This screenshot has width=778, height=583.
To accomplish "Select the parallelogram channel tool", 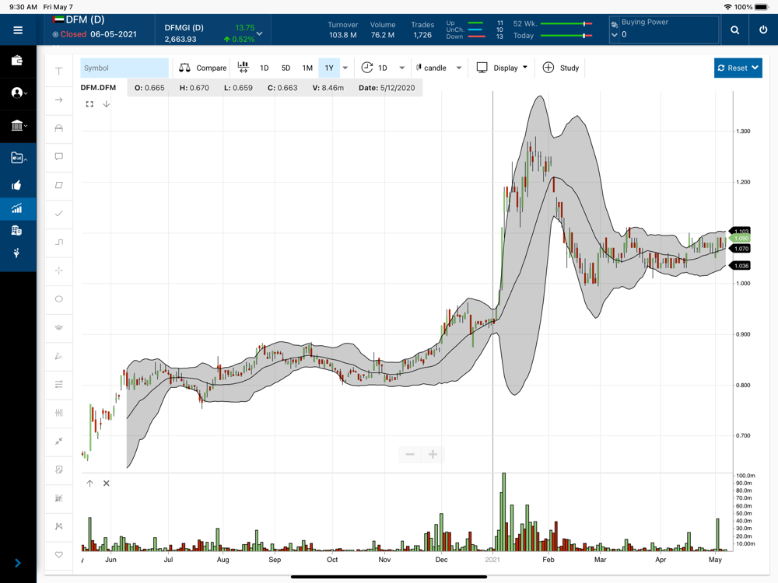I will (x=59, y=185).
